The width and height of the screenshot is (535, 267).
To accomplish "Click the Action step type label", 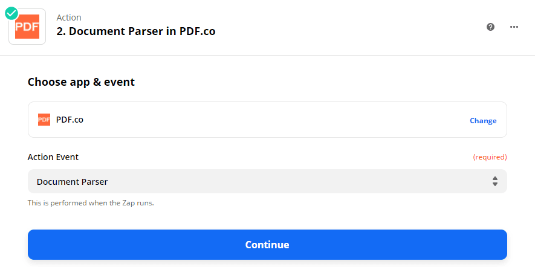I will pyautogui.click(x=69, y=18).
